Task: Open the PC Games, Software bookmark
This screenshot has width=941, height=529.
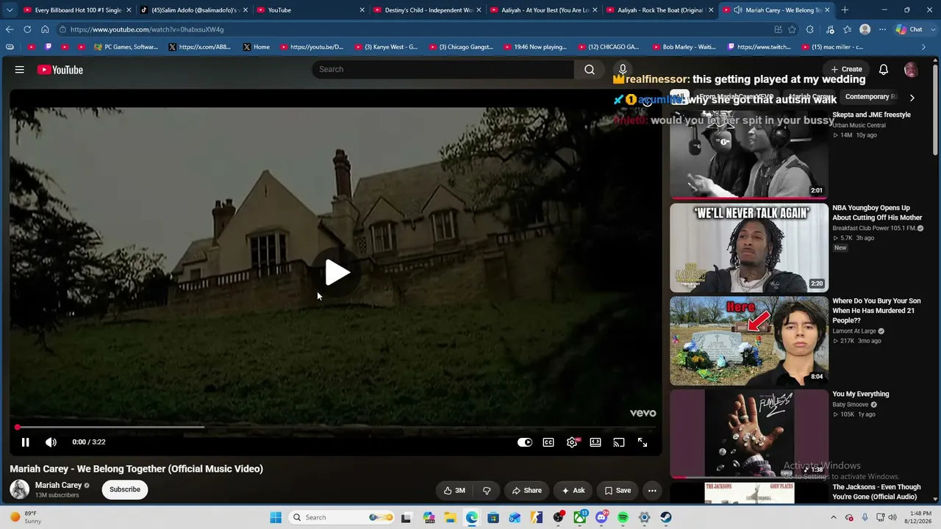Action: tap(126, 47)
